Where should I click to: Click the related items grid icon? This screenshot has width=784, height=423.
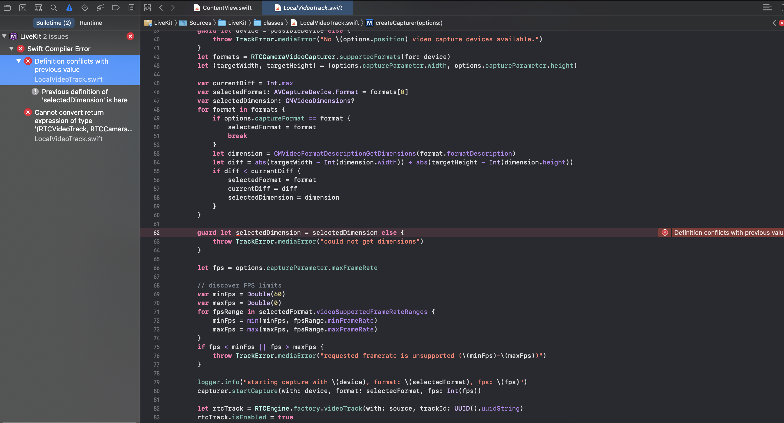[147, 7]
